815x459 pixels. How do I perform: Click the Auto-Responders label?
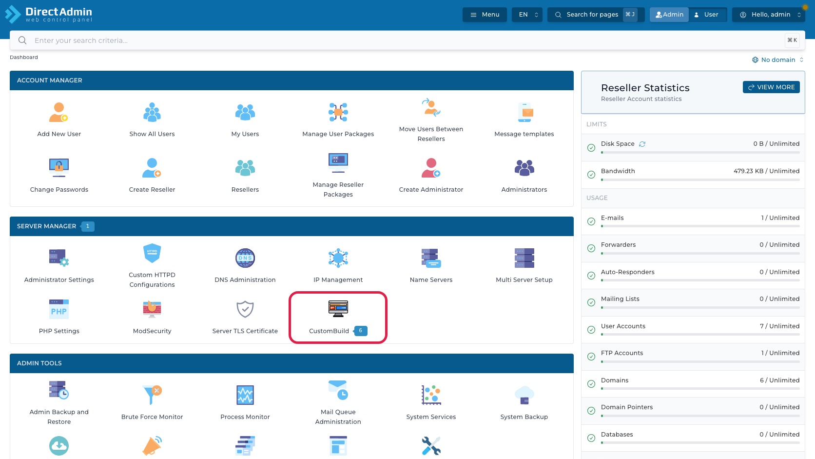point(628,272)
